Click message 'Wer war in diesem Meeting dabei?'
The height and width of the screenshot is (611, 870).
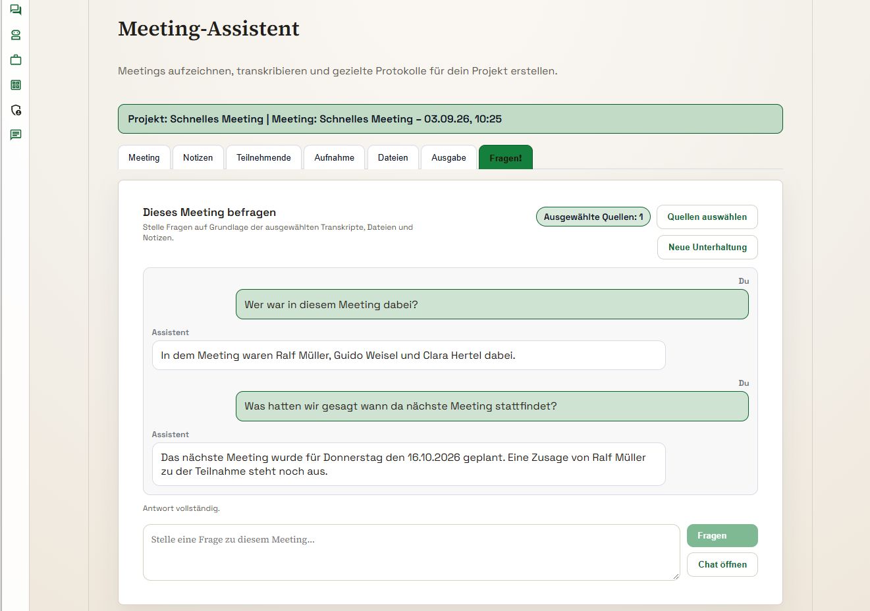492,304
